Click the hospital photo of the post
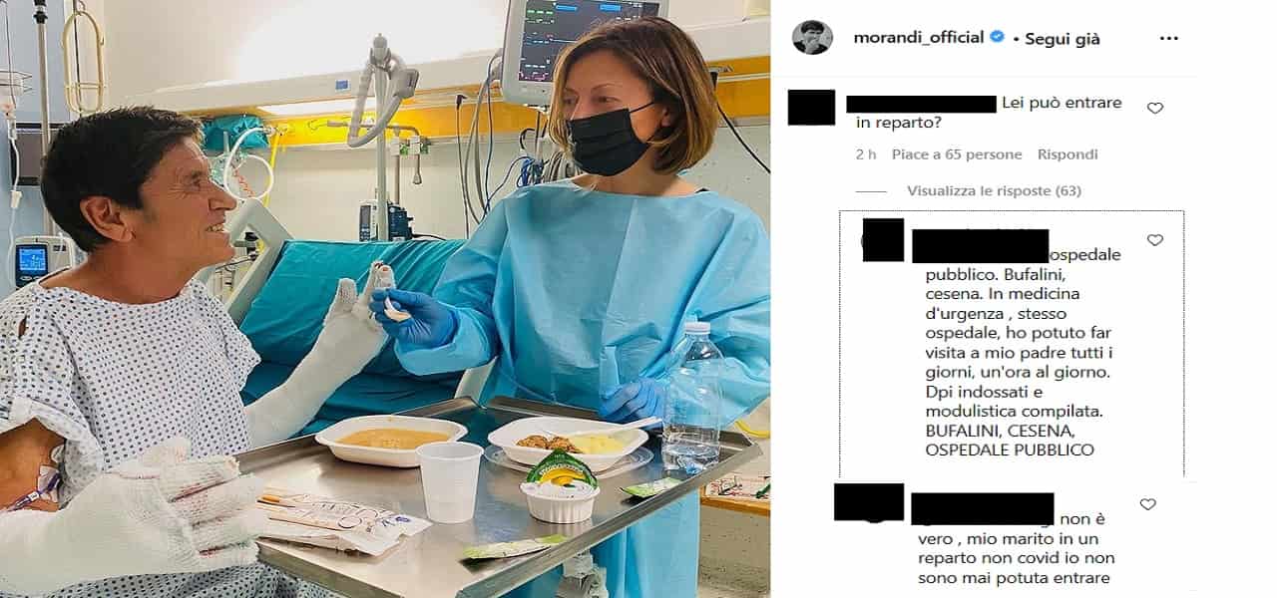The width and height of the screenshot is (1277, 598). click(385, 299)
